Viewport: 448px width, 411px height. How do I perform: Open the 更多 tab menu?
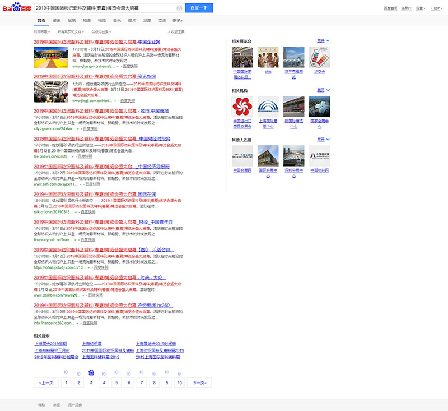tap(178, 21)
